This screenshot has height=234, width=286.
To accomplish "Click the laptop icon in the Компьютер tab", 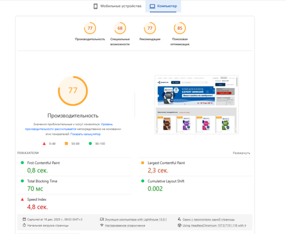I will [152, 6].
